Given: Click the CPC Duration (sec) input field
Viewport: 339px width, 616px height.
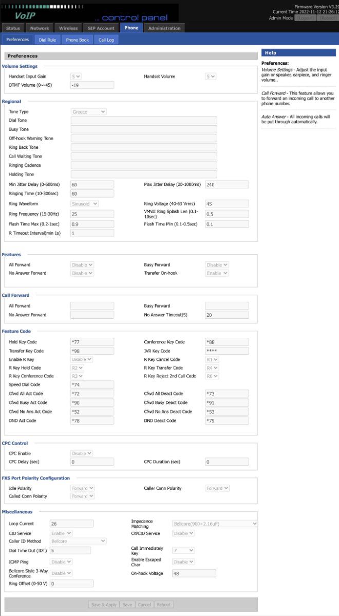Looking at the screenshot, I should pos(227,462).
